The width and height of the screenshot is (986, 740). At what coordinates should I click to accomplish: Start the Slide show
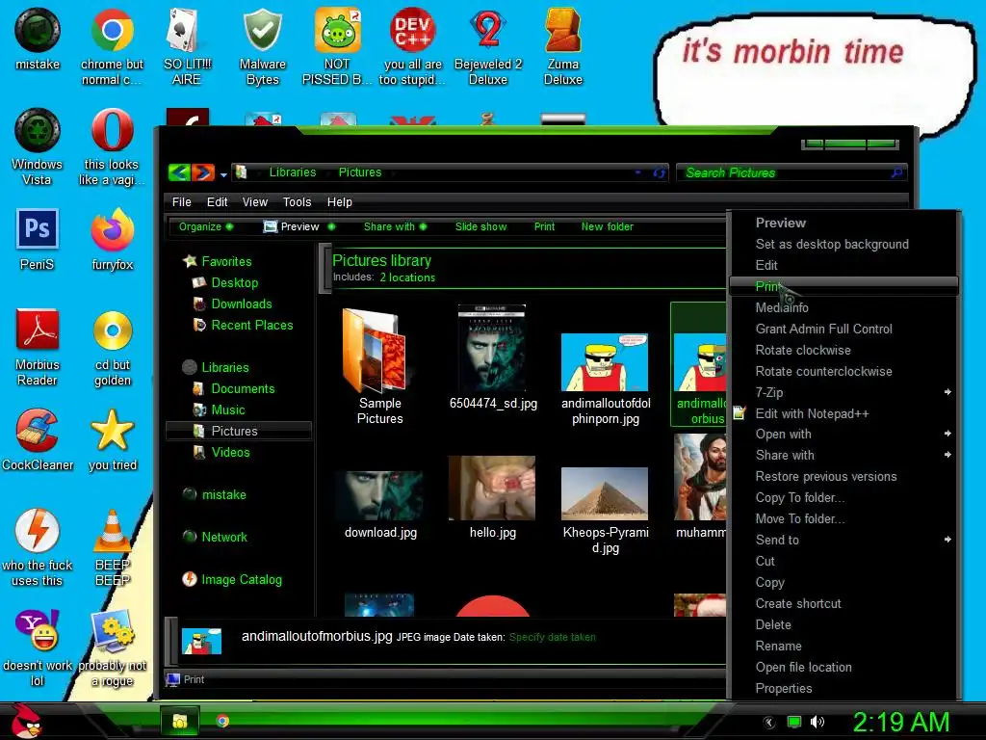(x=481, y=226)
